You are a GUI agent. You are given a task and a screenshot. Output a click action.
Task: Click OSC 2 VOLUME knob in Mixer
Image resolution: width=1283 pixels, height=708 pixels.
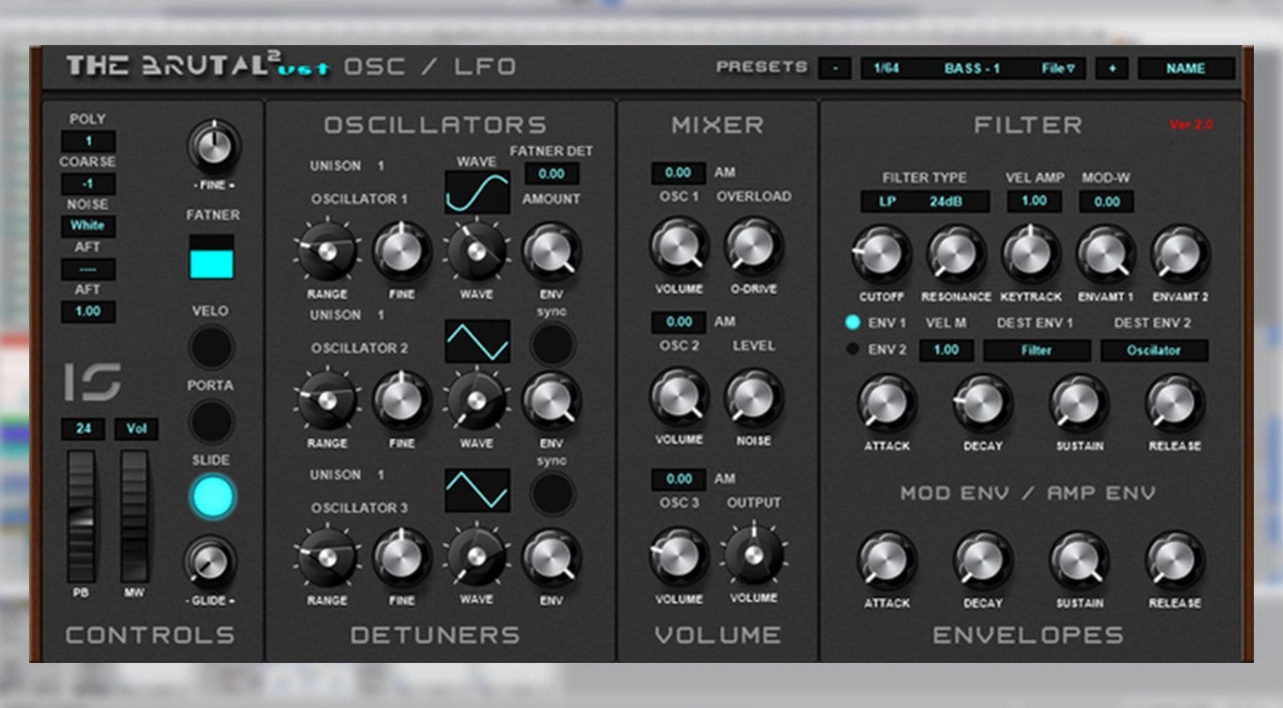pos(679,397)
